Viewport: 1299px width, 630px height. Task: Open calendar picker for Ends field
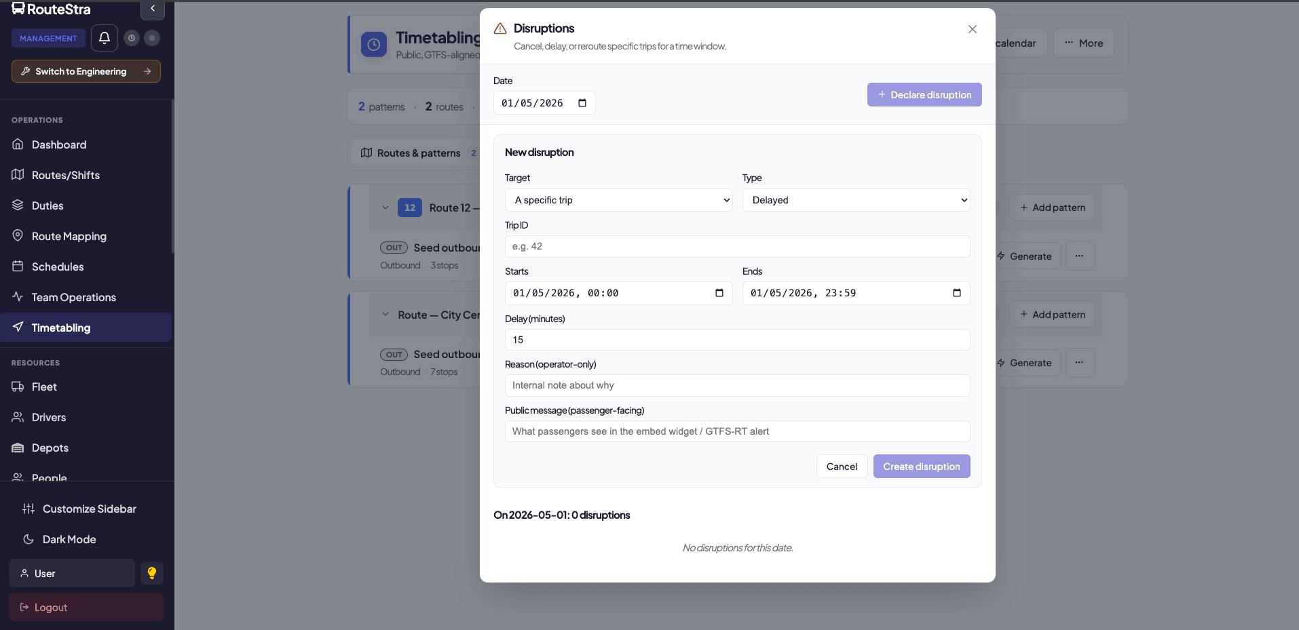coord(957,293)
